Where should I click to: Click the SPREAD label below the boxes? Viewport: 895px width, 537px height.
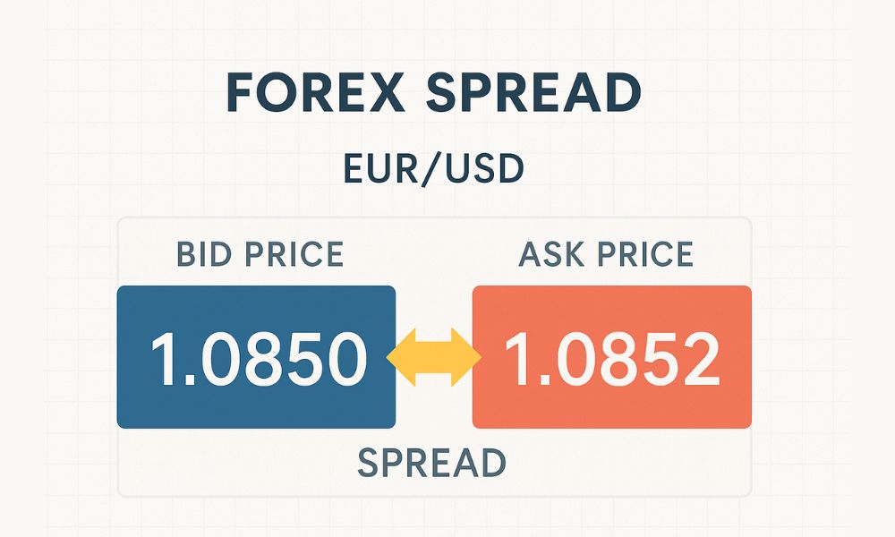coord(431,462)
